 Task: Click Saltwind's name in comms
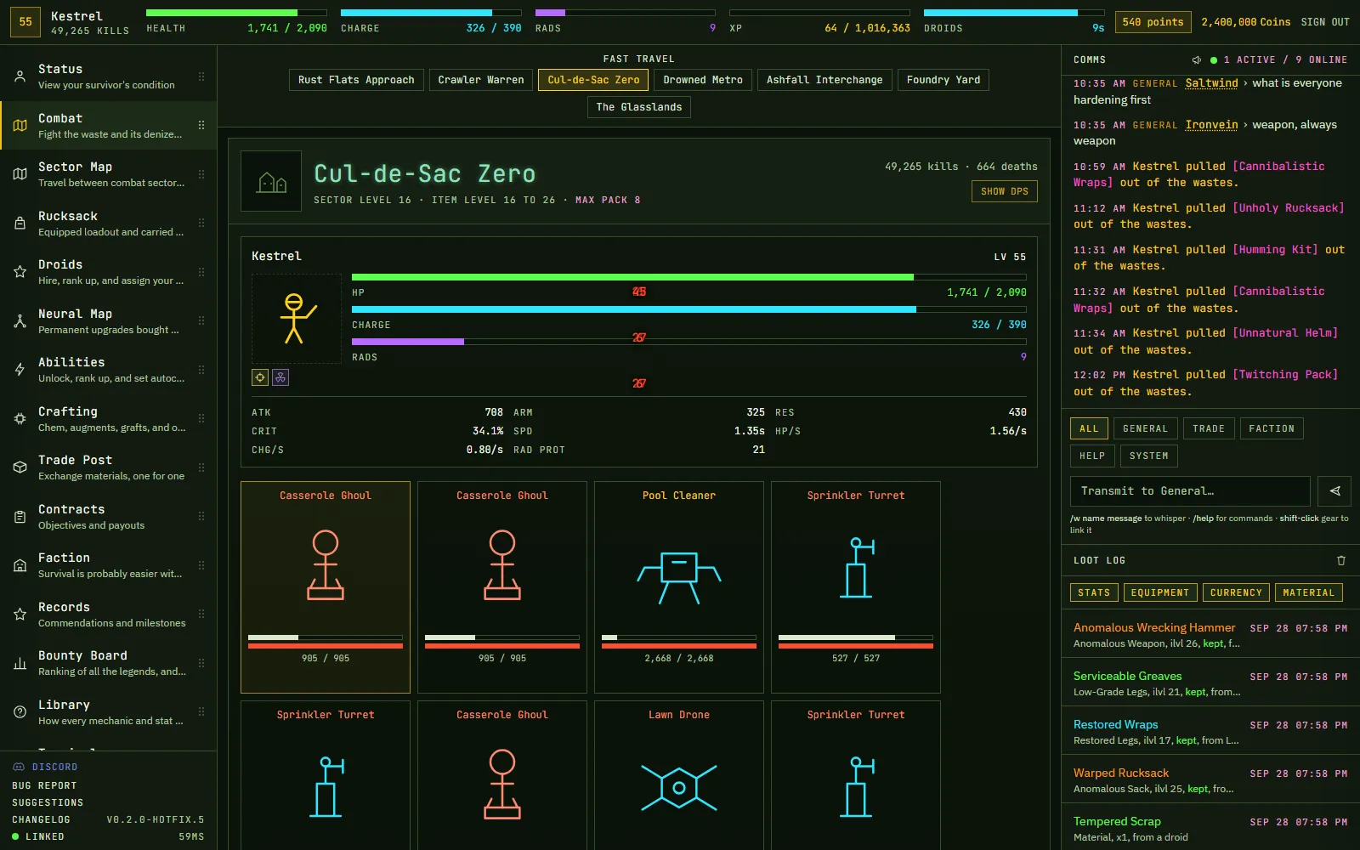[1211, 83]
